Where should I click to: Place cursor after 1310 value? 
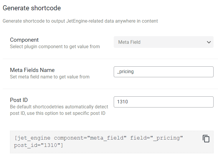click(x=128, y=102)
